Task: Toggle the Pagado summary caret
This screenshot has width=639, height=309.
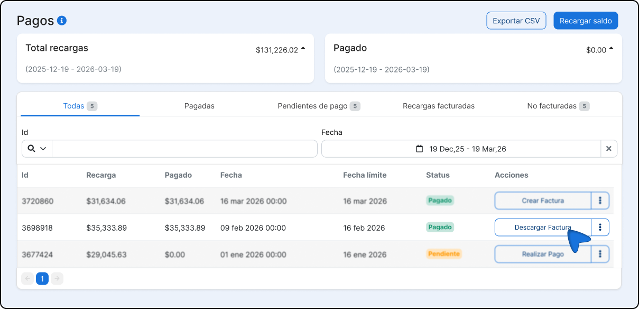Action: click(611, 49)
